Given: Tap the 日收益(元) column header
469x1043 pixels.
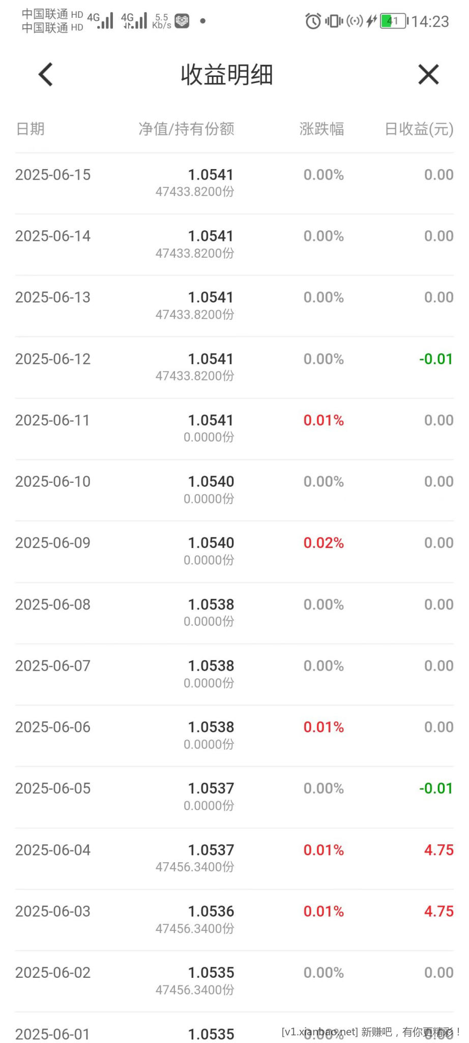Looking at the screenshot, I should coord(419,129).
